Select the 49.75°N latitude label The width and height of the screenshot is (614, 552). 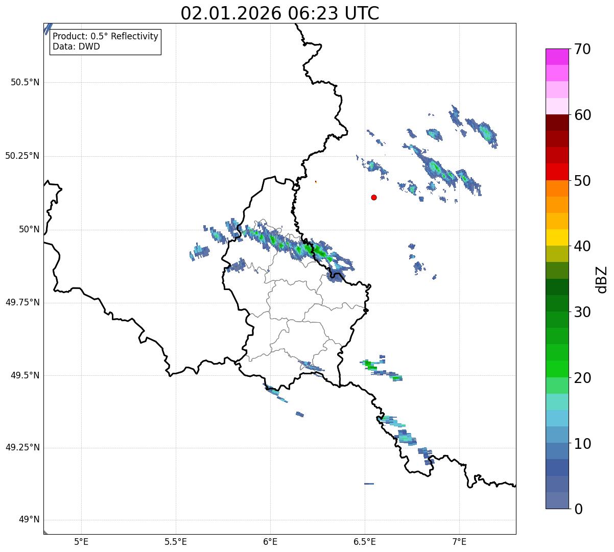click(22, 302)
